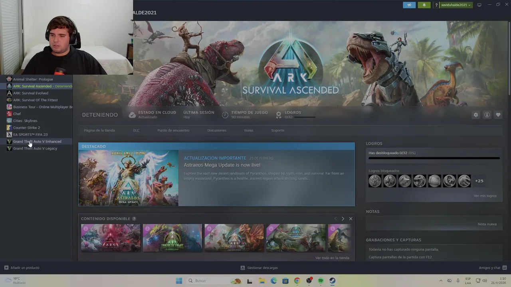Switch to Big Picture mode monitor icon
This screenshot has width=511, height=287.
[x=479, y=5]
